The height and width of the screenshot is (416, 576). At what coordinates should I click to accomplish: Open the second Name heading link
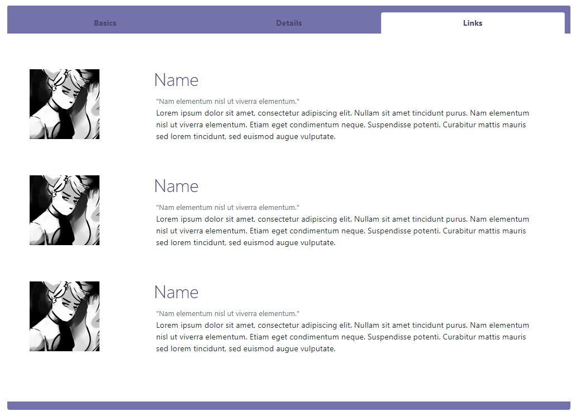(177, 186)
